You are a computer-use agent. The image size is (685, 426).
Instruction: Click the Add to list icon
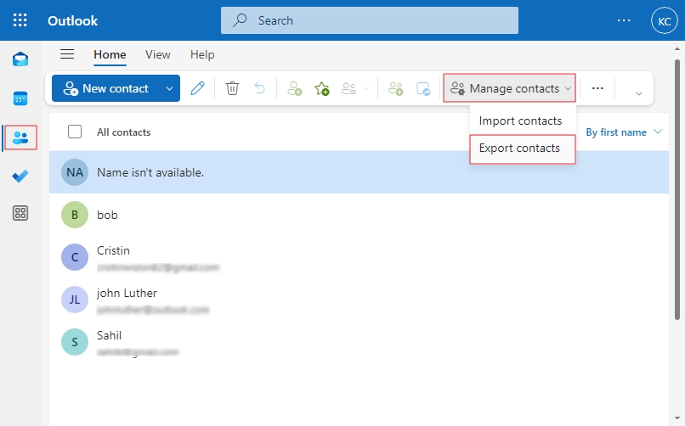pyautogui.click(x=349, y=88)
